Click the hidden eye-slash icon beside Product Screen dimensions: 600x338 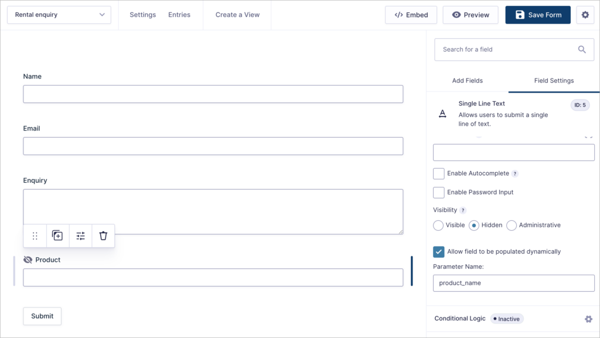pyautogui.click(x=28, y=260)
